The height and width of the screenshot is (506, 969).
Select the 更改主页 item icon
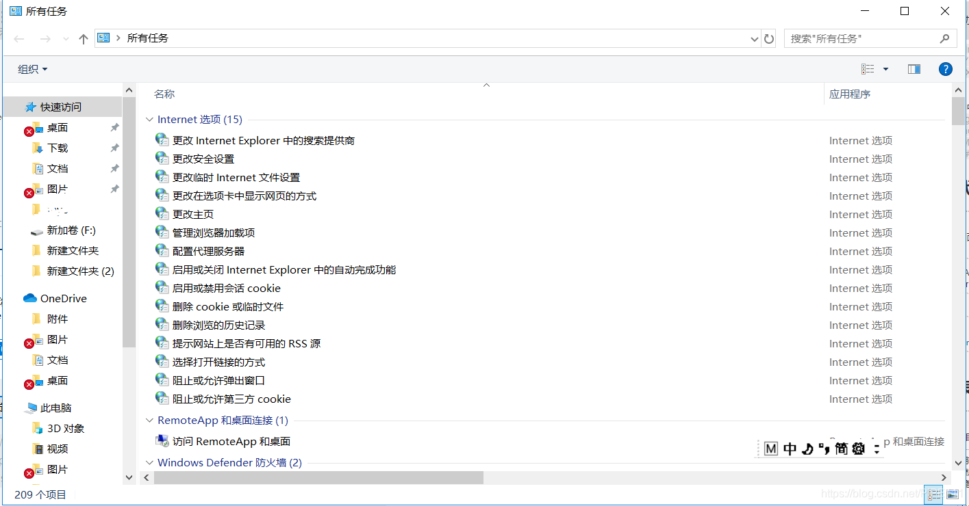(162, 213)
